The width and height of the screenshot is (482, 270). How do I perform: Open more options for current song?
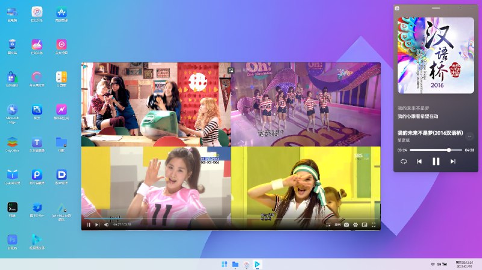[469, 136]
